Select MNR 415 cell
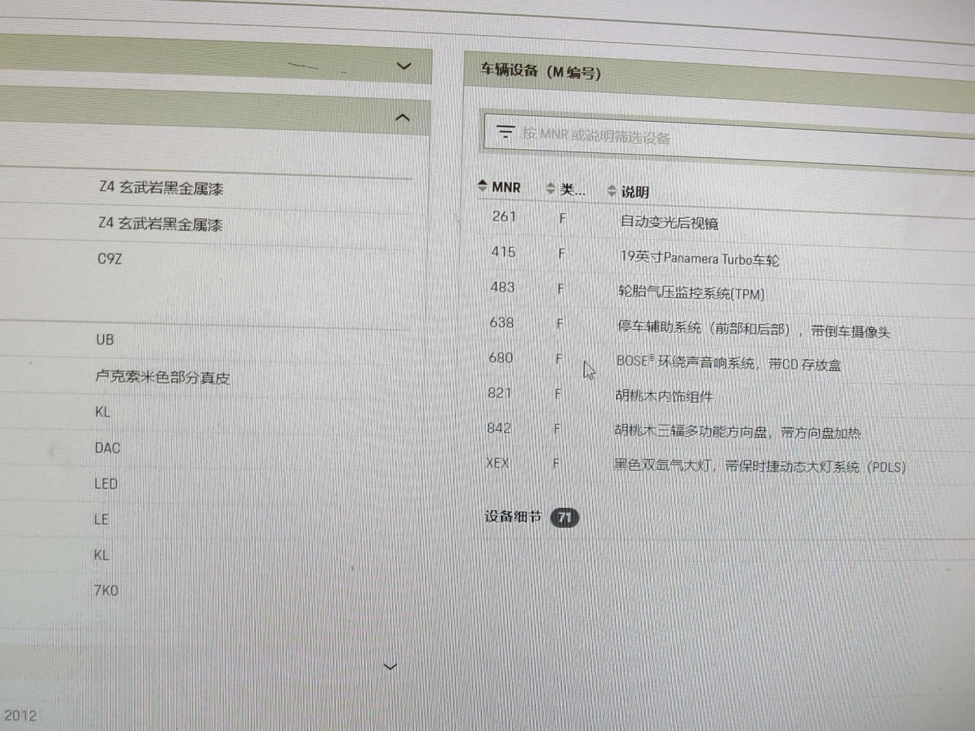 coord(503,251)
